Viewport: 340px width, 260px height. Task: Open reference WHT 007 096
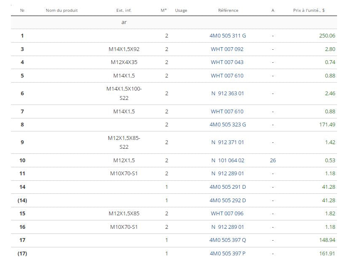tap(227, 214)
